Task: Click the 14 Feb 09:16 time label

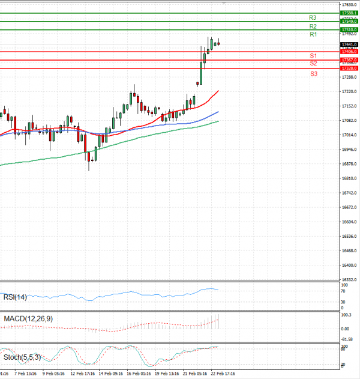Action: tap(110, 374)
